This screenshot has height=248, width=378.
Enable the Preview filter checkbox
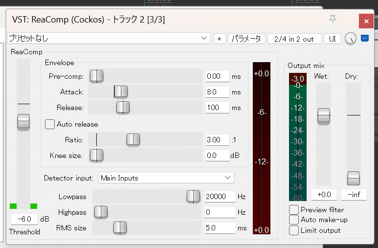tap(294, 210)
